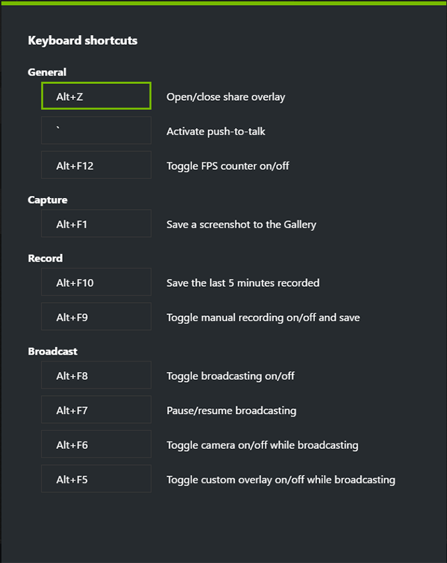The image size is (447, 563).
Task: Select the Alt+F7 pause broadcast shortcut box
Action: point(96,410)
